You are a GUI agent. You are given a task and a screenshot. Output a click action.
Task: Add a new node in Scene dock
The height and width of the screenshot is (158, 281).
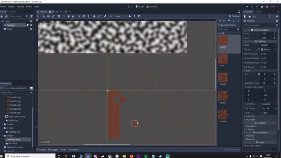tap(2, 16)
